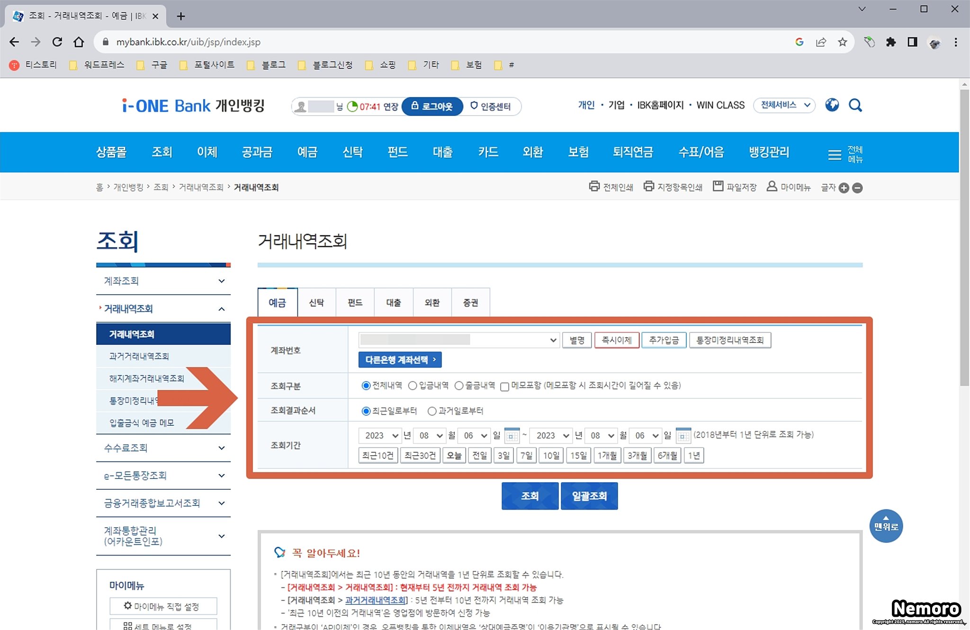Open the account number dropdown
The height and width of the screenshot is (630, 970).
pos(458,340)
